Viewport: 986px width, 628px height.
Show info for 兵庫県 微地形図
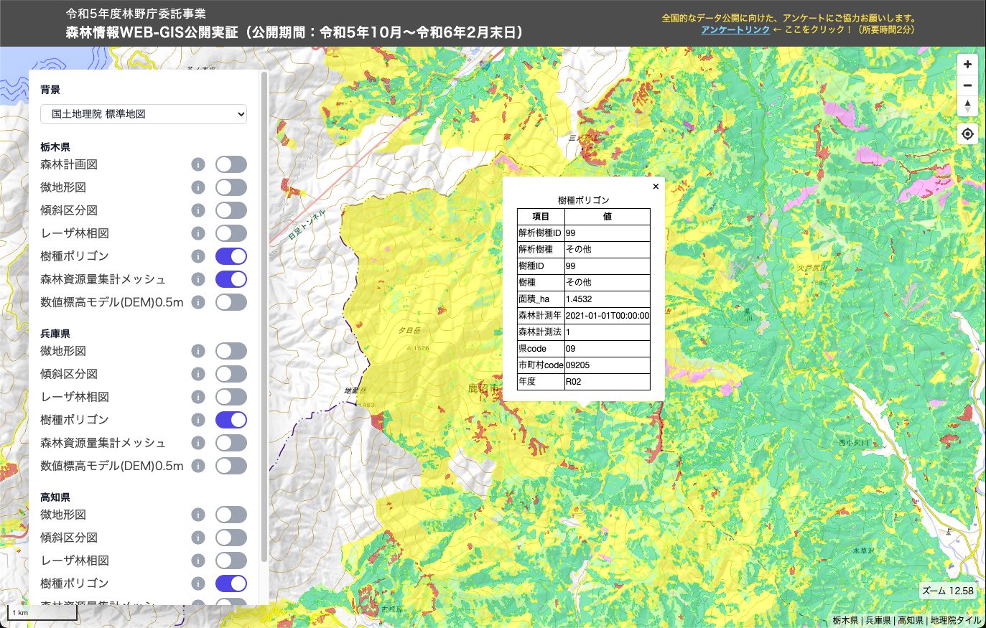[198, 351]
